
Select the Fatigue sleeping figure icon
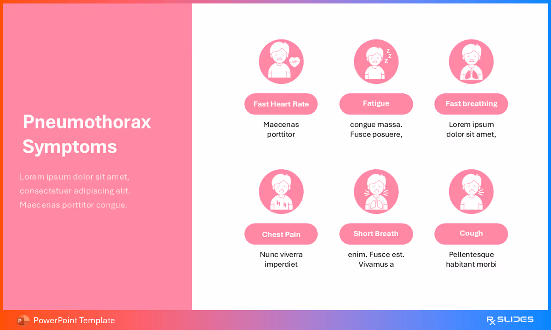[376, 61]
